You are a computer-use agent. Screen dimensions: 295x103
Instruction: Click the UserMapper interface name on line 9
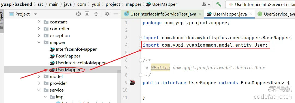coord(202,83)
